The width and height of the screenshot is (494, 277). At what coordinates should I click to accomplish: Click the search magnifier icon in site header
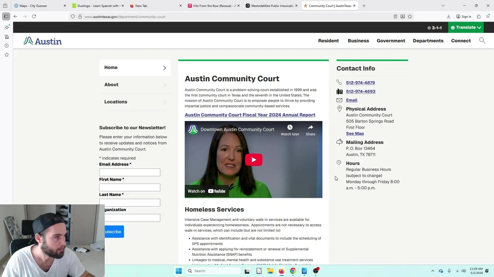tap(482, 40)
